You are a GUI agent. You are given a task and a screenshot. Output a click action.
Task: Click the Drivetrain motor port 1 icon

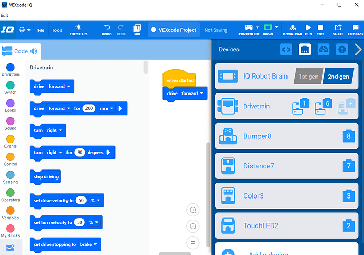pos(301,106)
